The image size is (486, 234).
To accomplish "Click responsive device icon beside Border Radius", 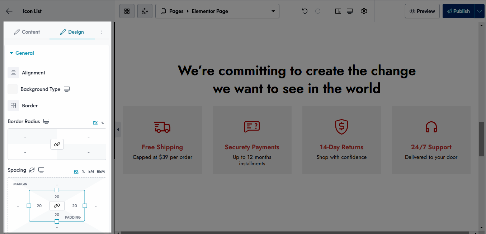I will tap(46, 121).
